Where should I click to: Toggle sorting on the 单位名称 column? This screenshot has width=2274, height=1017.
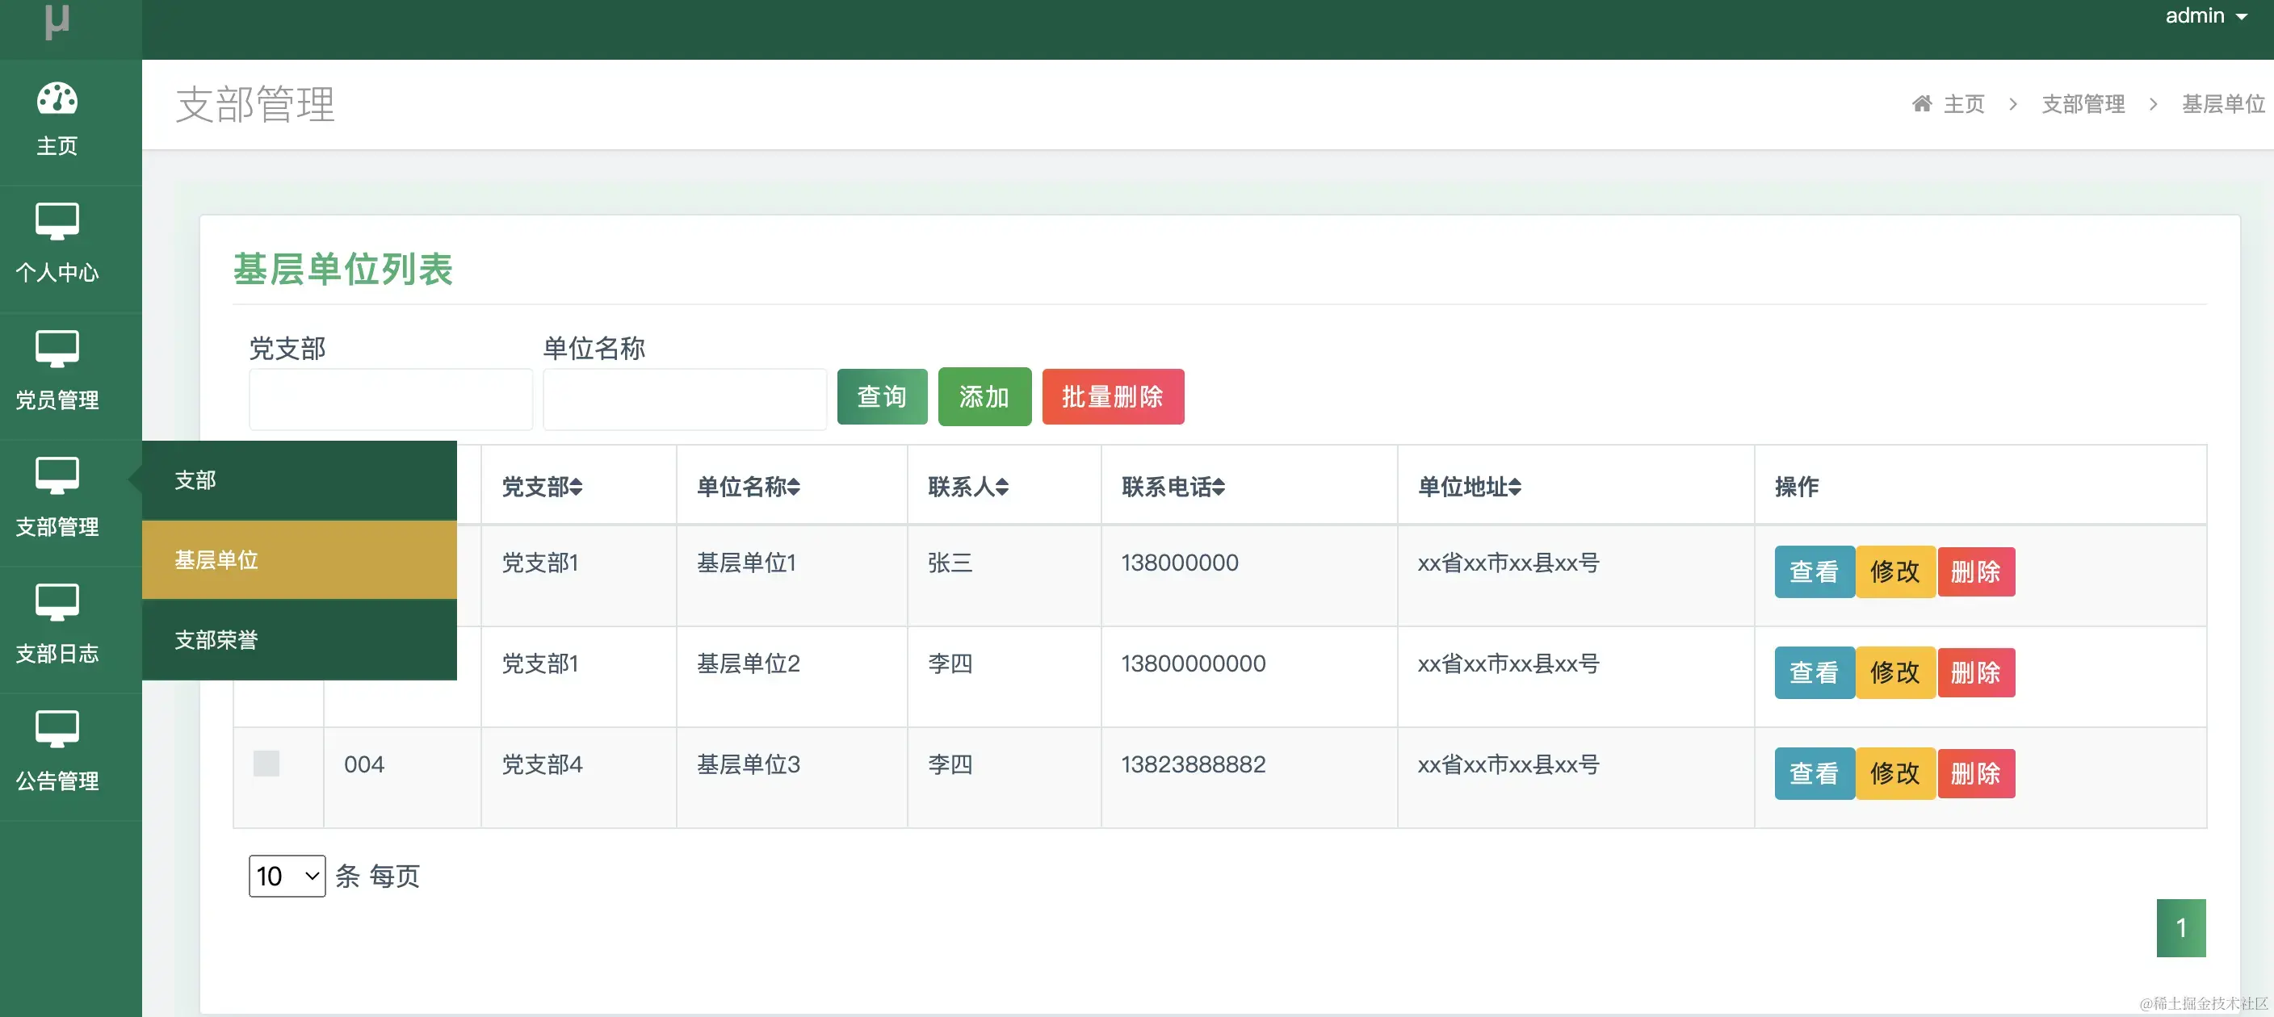click(x=748, y=486)
